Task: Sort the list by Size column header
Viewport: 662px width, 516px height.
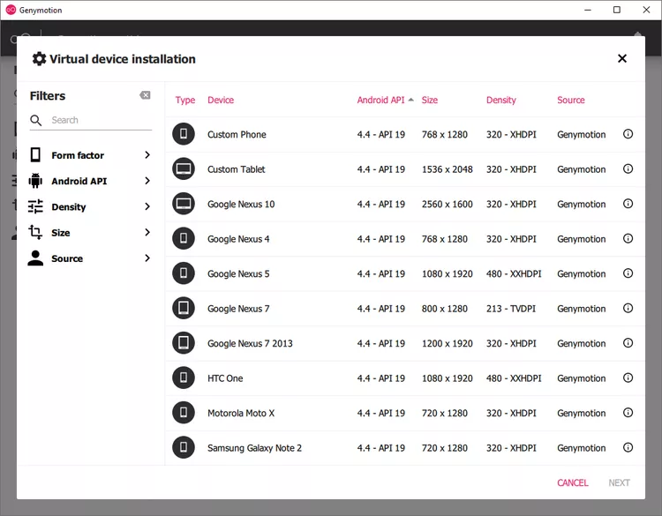Action: coord(429,100)
